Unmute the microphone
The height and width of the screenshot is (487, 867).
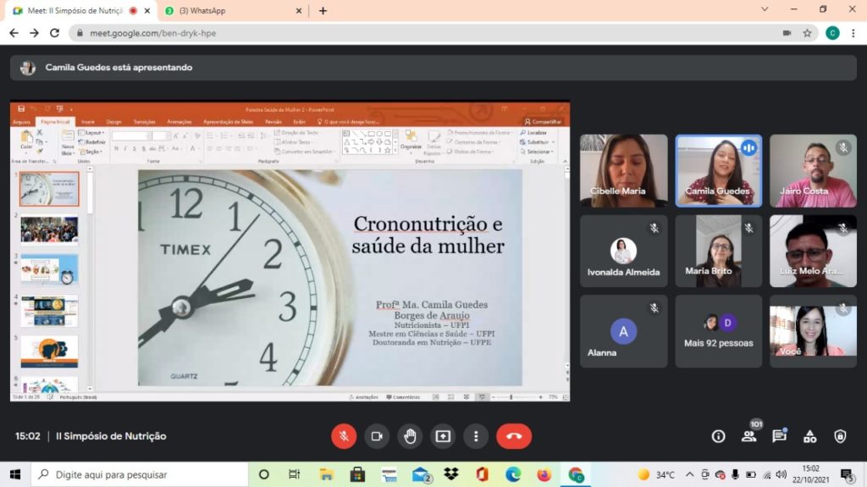click(344, 436)
